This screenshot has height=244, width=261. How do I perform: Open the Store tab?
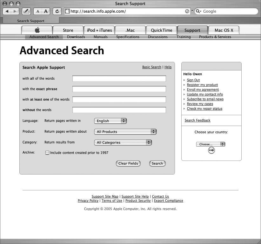coord(68,30)
